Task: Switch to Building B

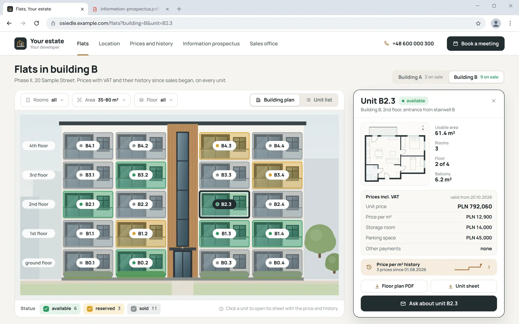Action: [476, 77]
